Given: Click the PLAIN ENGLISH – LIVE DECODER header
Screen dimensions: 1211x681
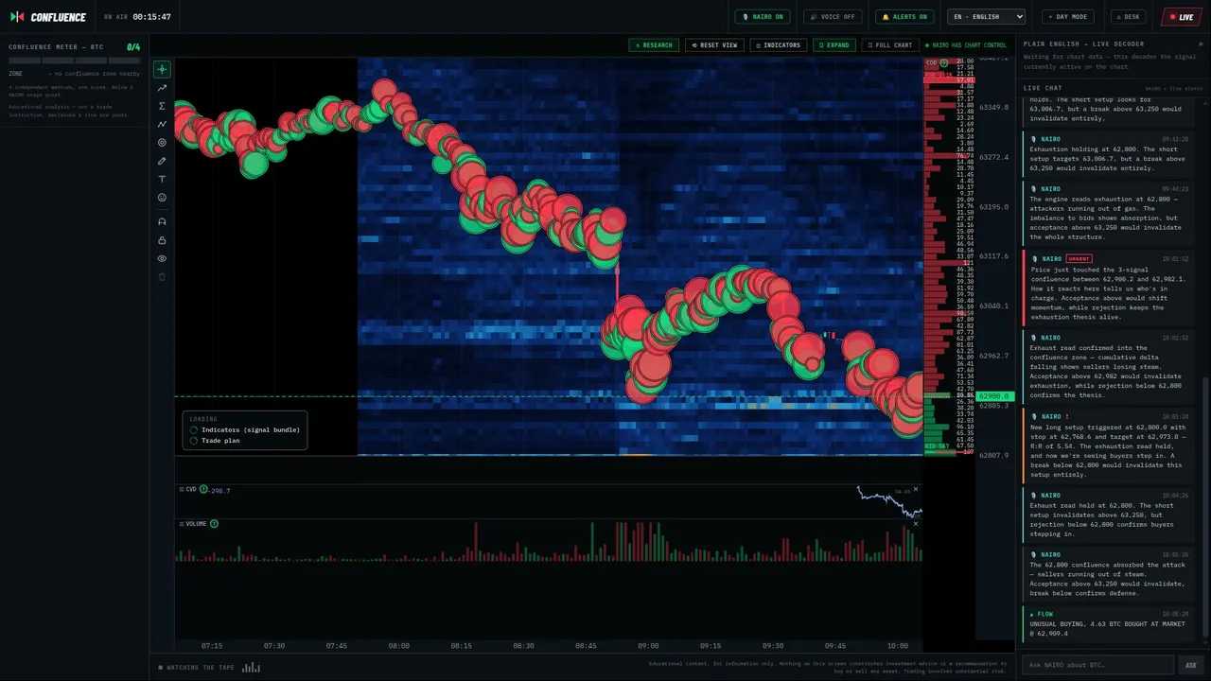Looking at the screenshot, I should [1083, 44].
